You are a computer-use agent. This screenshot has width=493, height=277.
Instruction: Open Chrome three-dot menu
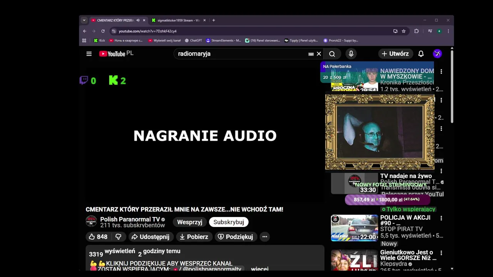(448, 31)
